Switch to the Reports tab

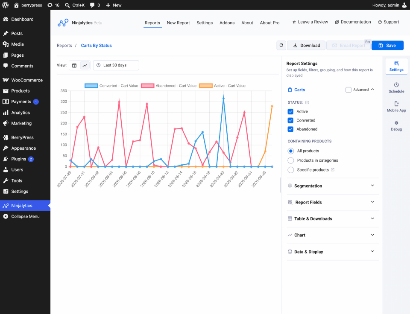tap(152, 23)
